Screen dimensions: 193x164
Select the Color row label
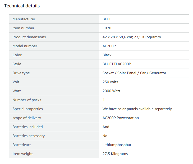17,55
